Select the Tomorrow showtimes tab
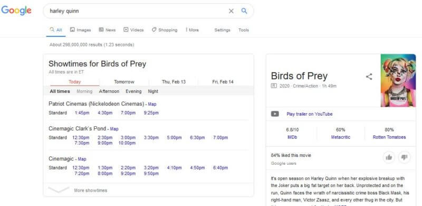 pyautogui.click(x=124, y=82)
